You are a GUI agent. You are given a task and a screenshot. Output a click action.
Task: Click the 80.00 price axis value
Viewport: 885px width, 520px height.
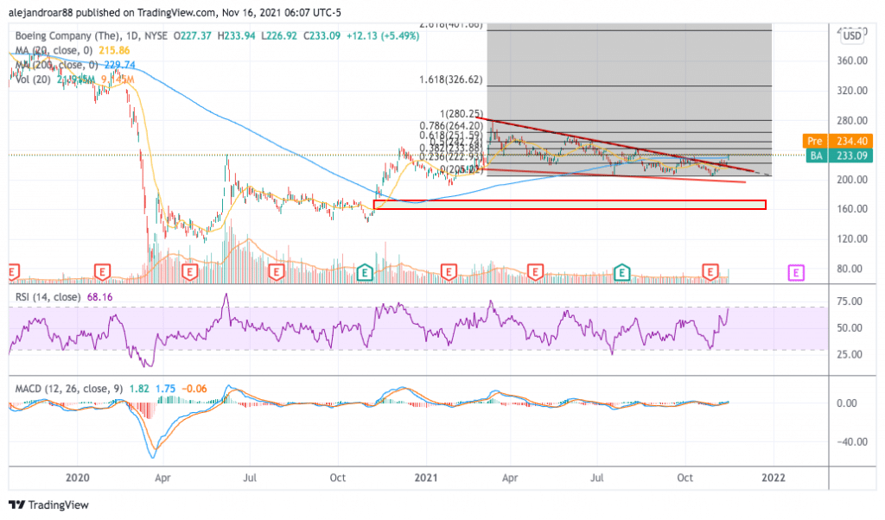(x=849, y=269)
